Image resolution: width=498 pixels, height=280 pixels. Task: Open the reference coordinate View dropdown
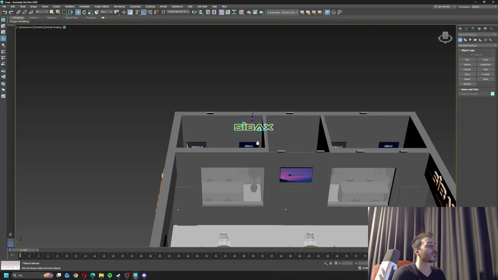point(106,12)
